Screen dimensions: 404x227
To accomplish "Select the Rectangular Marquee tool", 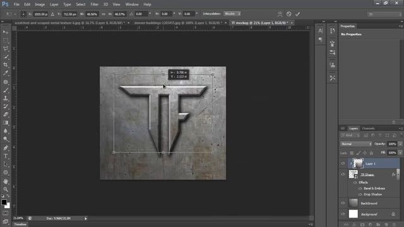I will coord(6,40).
